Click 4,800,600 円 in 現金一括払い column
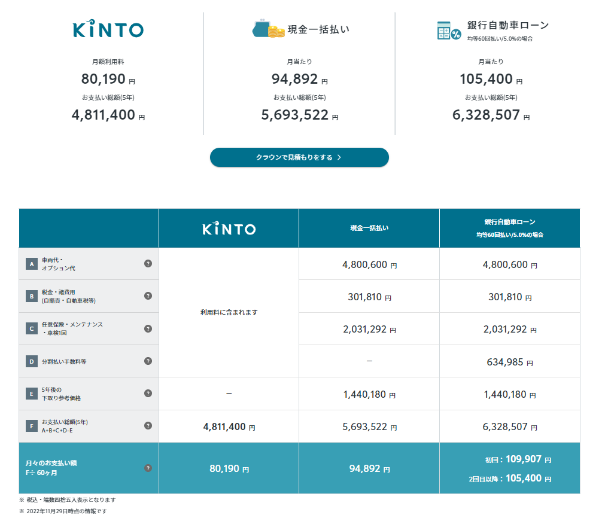The image size is (608, 515). coord(369,264)
